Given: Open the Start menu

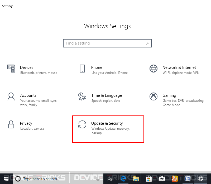Looking at the screenshot, I should 6,179.
